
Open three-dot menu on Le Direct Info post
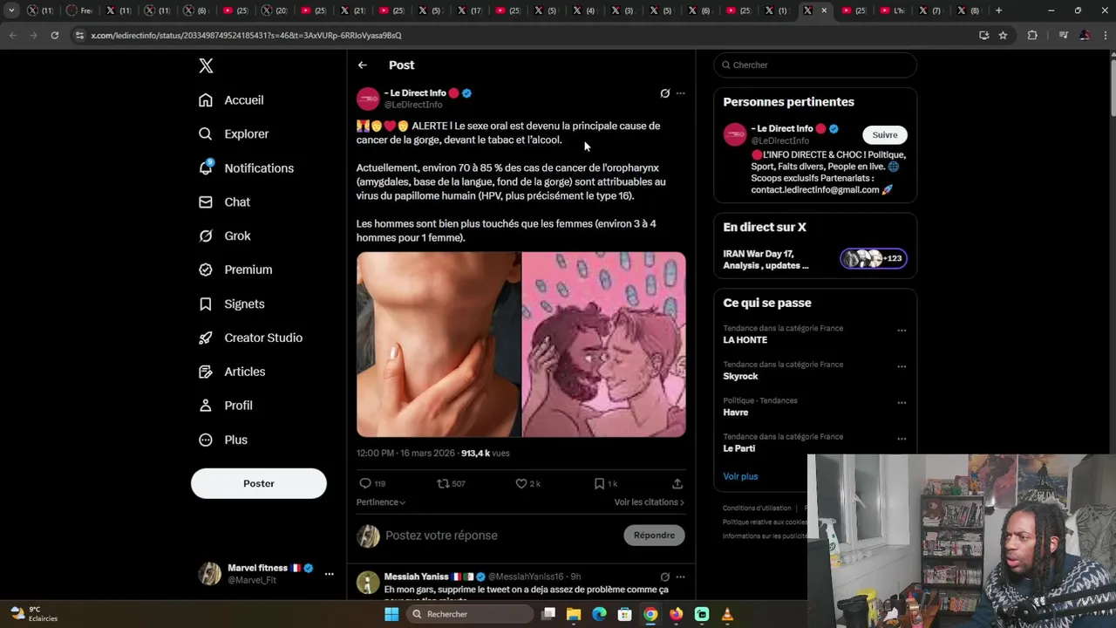click(x=680, y=93)
